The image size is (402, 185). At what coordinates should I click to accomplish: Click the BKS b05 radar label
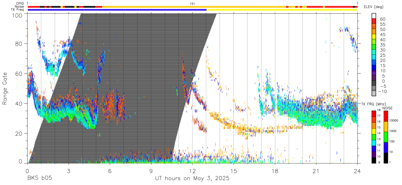click(39, 178)
